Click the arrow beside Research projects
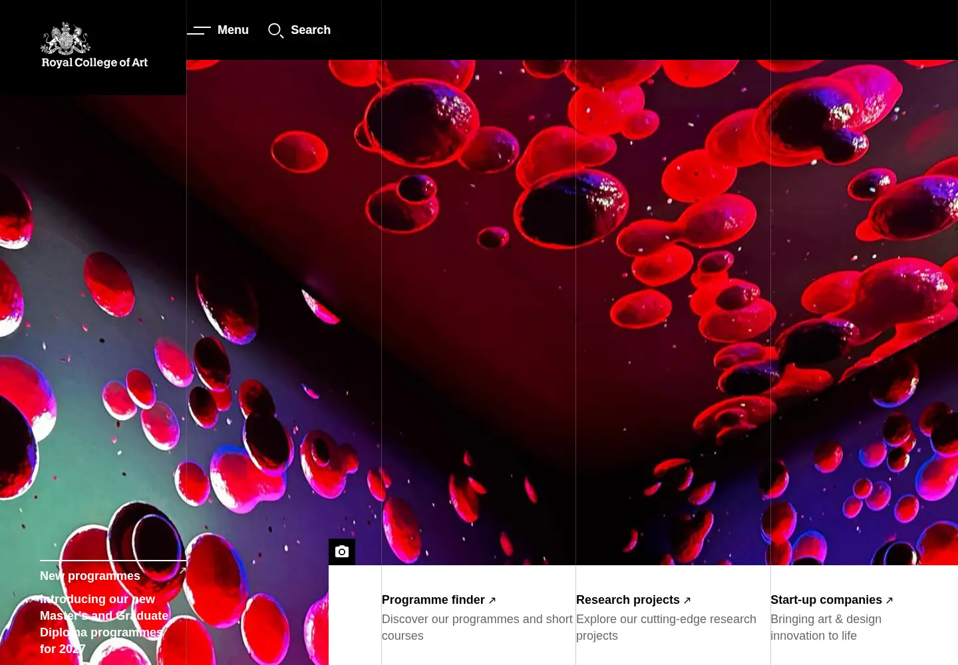 click(687, 600)
